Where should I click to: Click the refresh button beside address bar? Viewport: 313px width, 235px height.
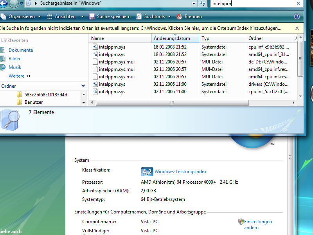point(203,4)
